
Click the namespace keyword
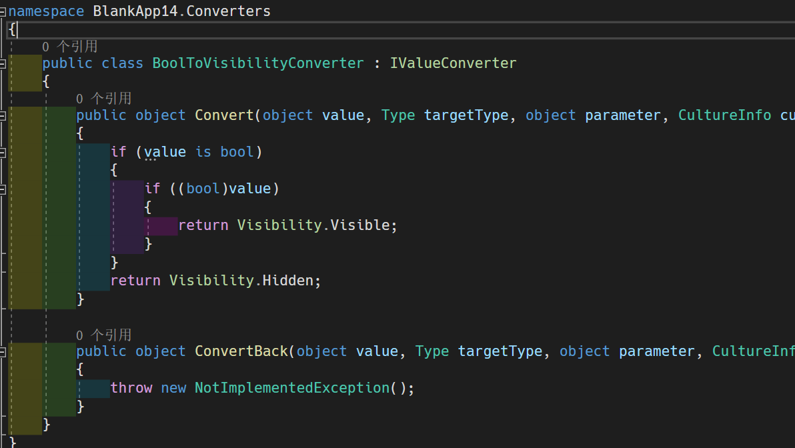coord(45,11)
